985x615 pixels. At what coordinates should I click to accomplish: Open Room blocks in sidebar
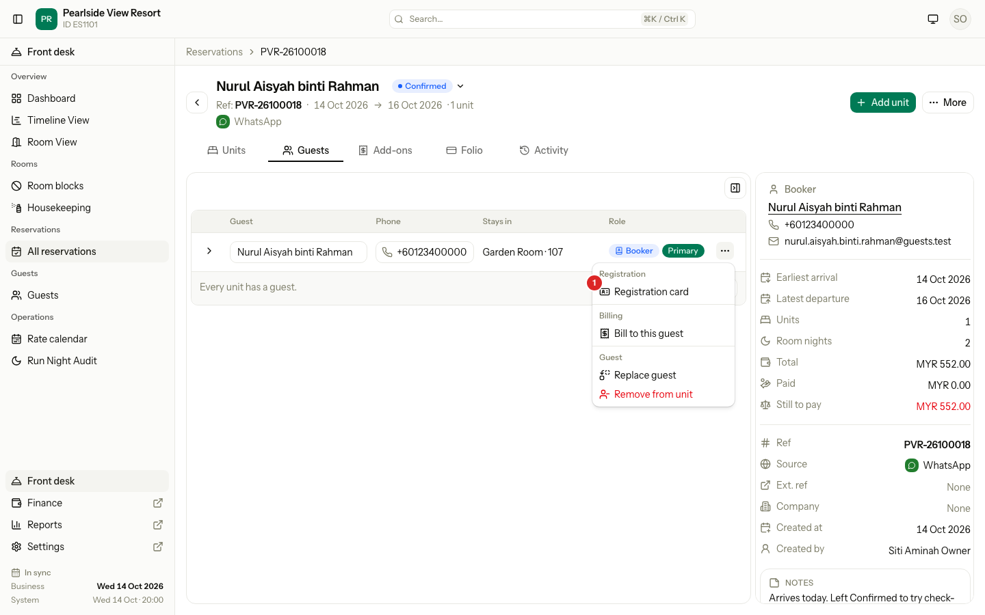[87, 186]
